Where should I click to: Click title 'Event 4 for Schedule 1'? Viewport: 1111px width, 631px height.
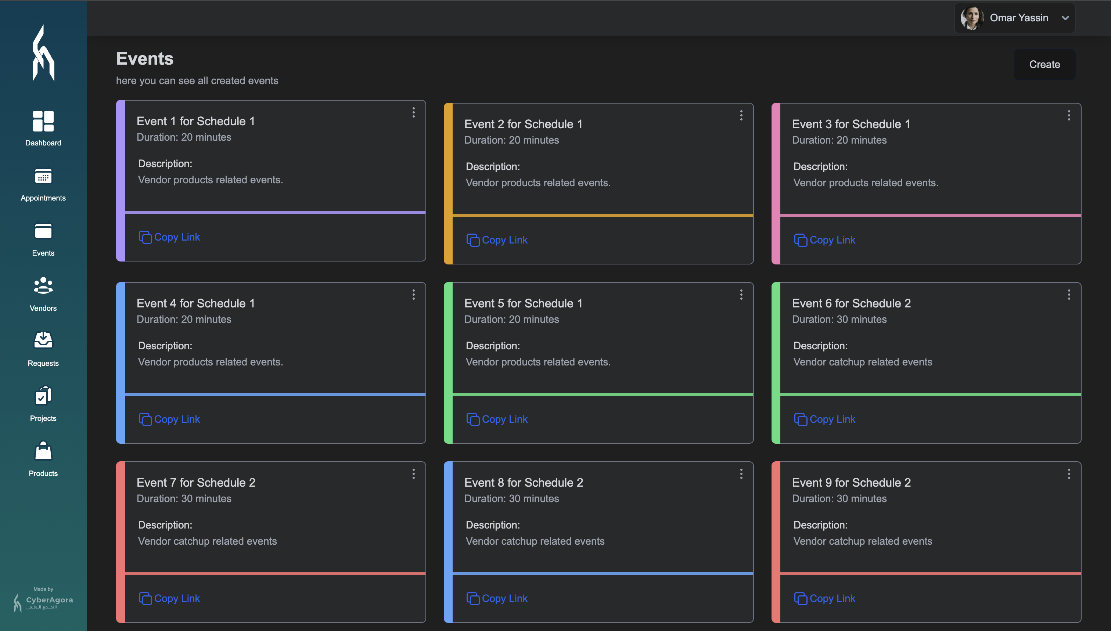[x=196, y=303]
